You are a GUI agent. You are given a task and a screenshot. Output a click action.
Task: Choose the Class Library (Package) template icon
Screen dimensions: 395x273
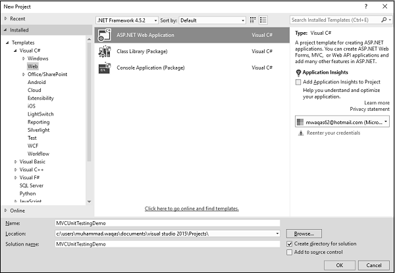point(105,51)
